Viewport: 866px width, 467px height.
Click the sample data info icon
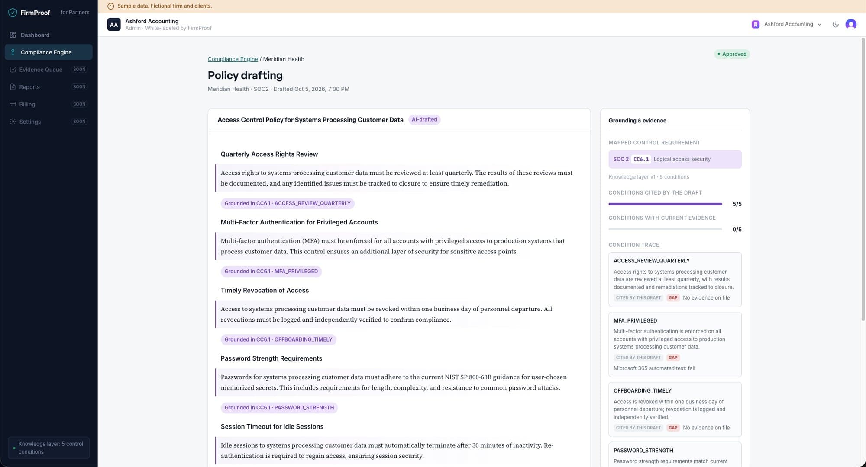pyautogui.click(x=110, y=6)
